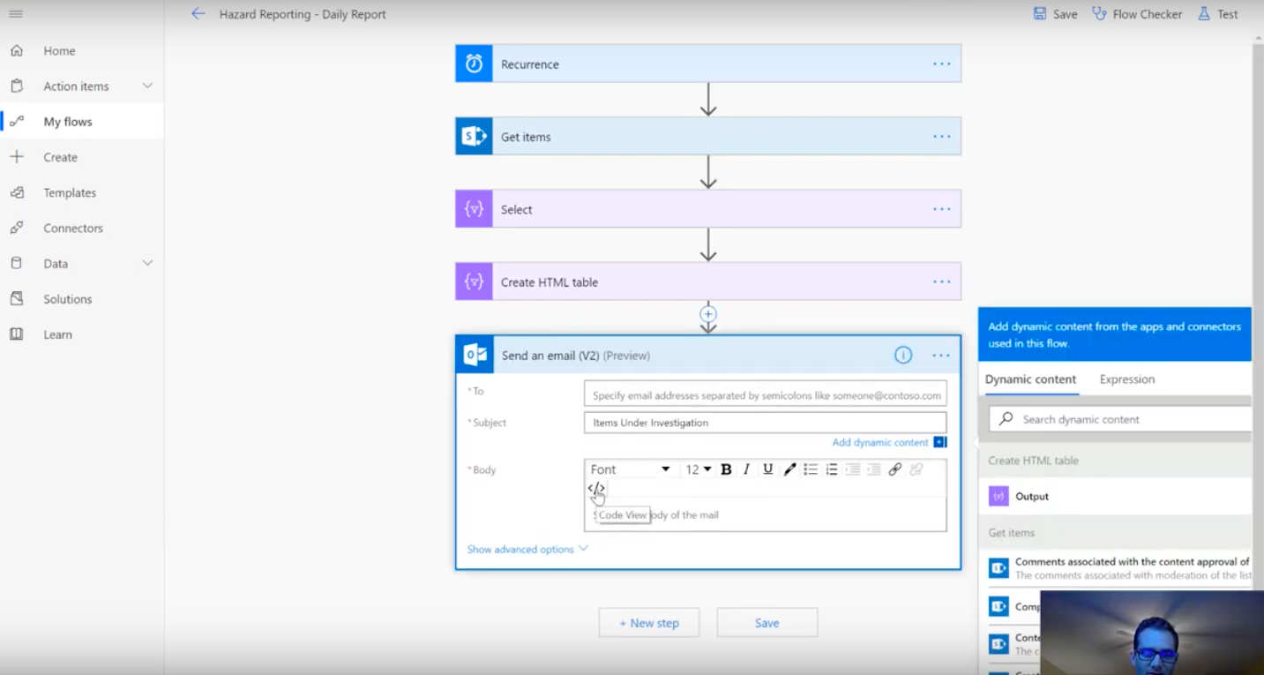Expand Data in sidebar
The image size is (1264, 675).
coord(147,263)
